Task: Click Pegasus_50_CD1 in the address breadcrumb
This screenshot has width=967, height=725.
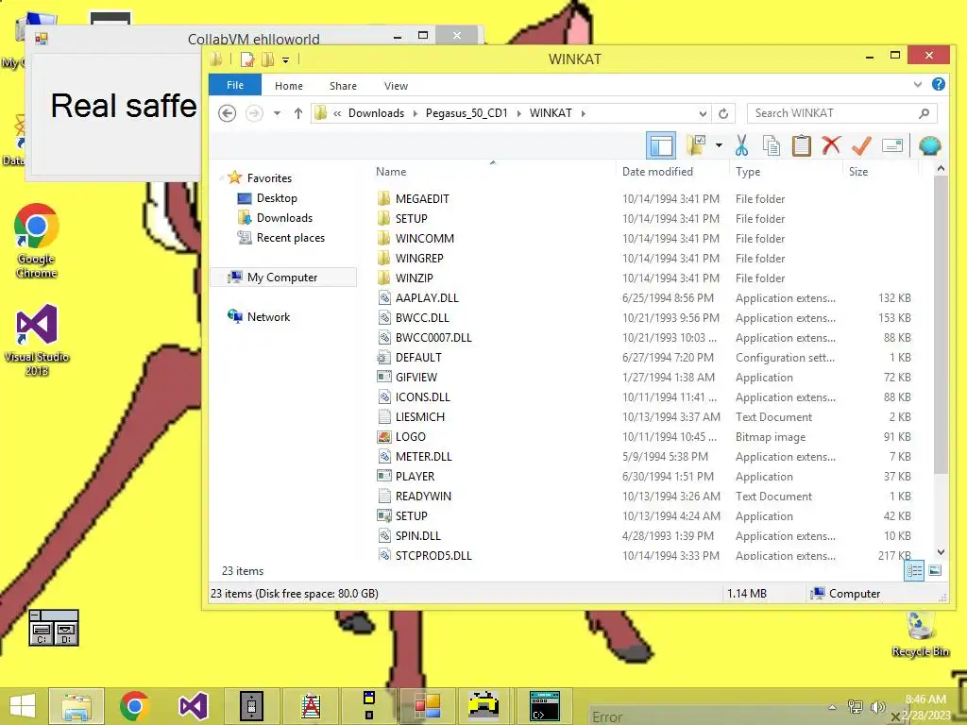Action: pyautogui.click(x=467, y=113)
